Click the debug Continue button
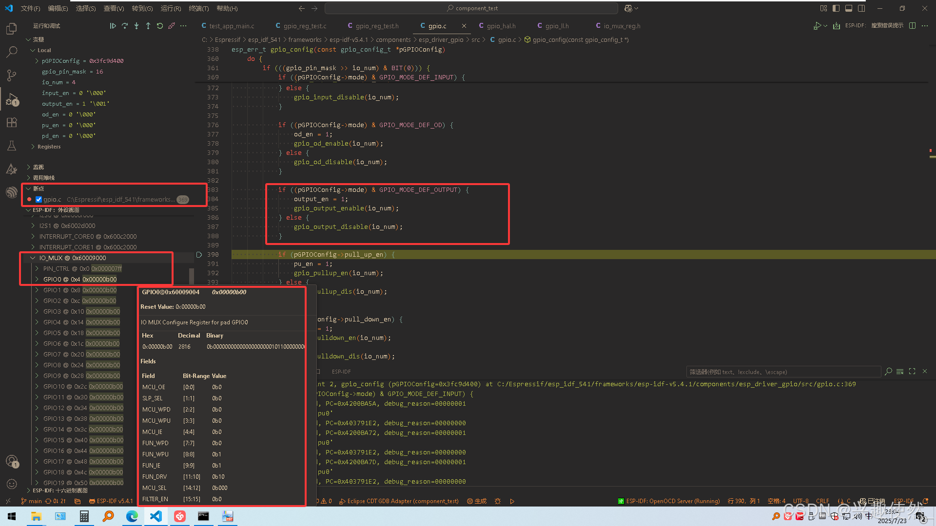The image size is (936, 526). click(113, 26)
